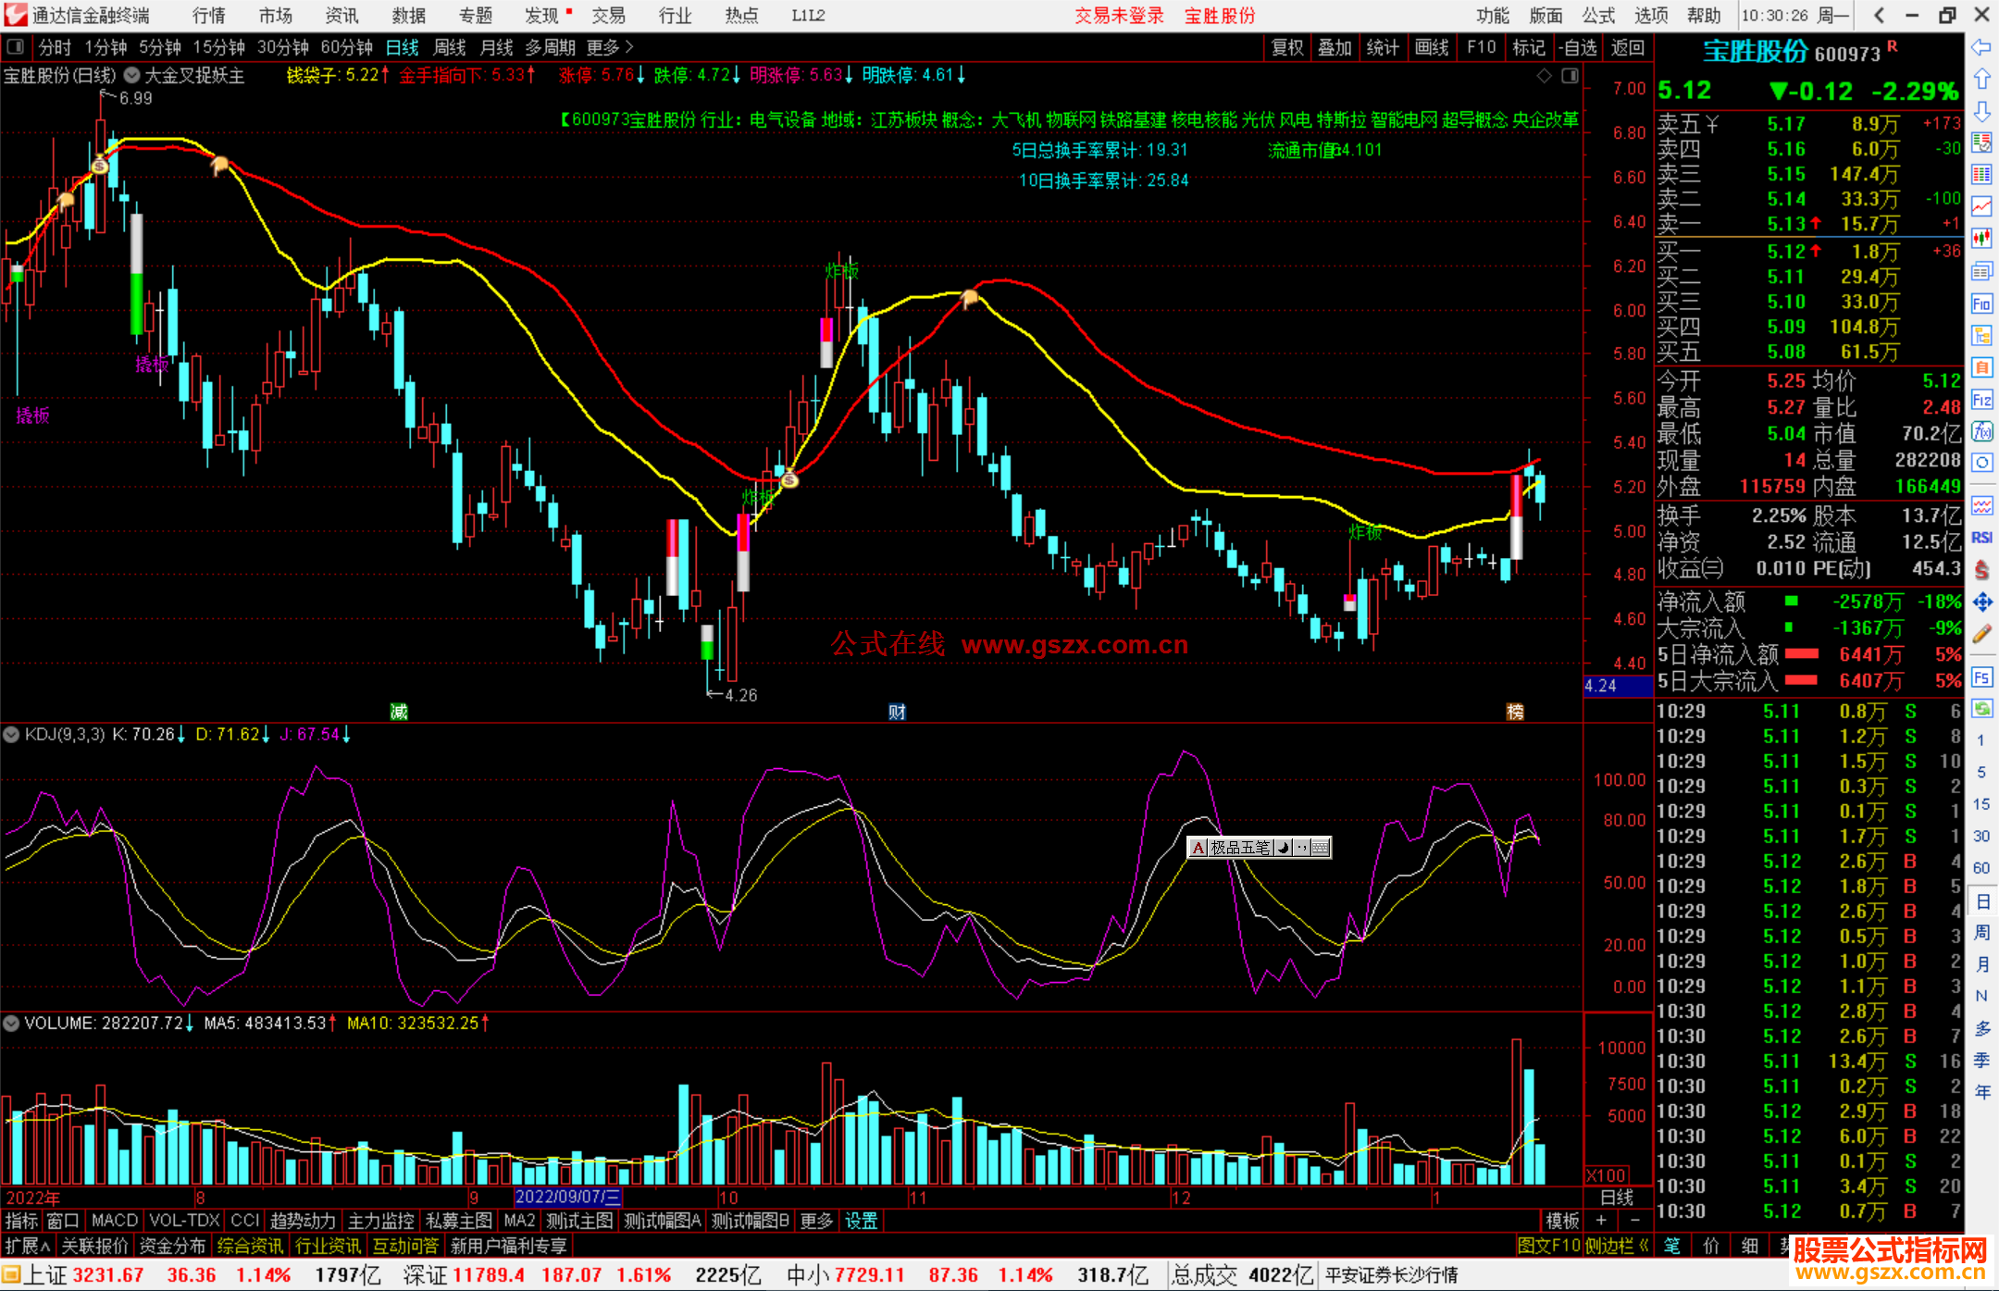Viewport: 1999px width, 1291px height.
Task: Open the 行情 menu
Action: click(208, 16)
